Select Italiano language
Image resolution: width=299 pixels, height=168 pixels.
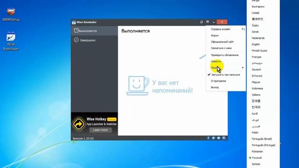256,95
